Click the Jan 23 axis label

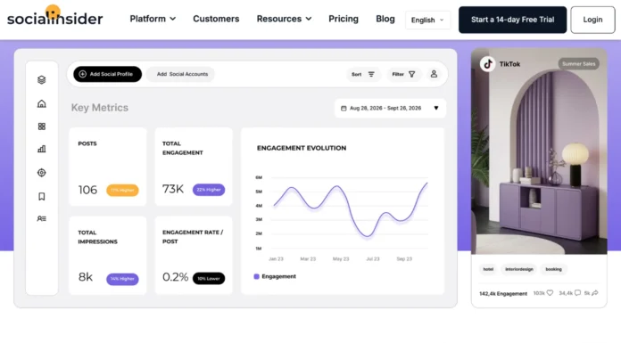276,258
